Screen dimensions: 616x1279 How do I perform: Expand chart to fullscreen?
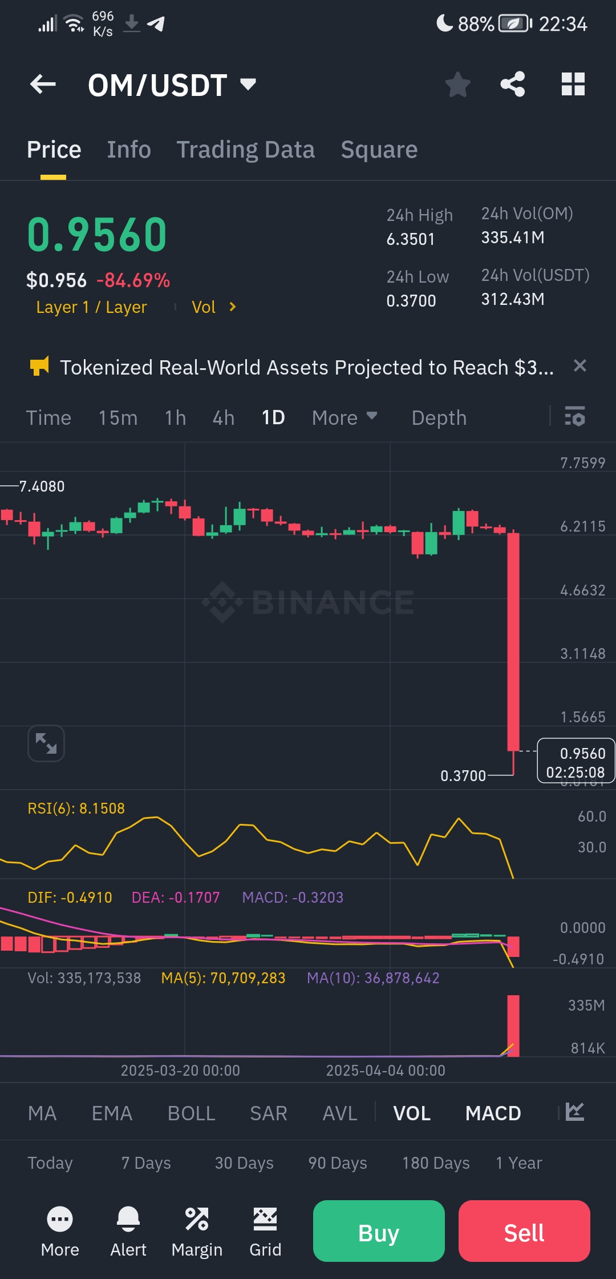tap(46, 743)
